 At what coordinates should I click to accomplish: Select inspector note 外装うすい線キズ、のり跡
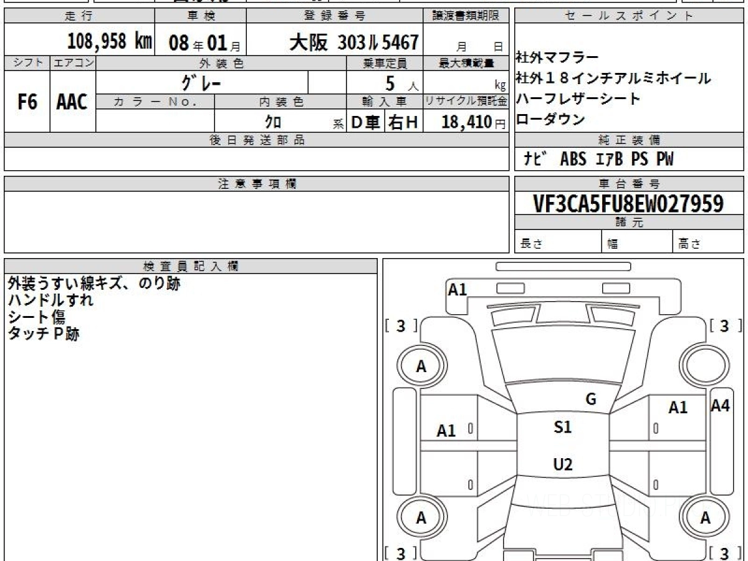(x=94, y=284)
